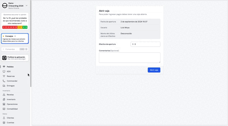The image size is (228, 126).
Task: Click the Recetas flask icon
Action: click(x=4, y=95)
